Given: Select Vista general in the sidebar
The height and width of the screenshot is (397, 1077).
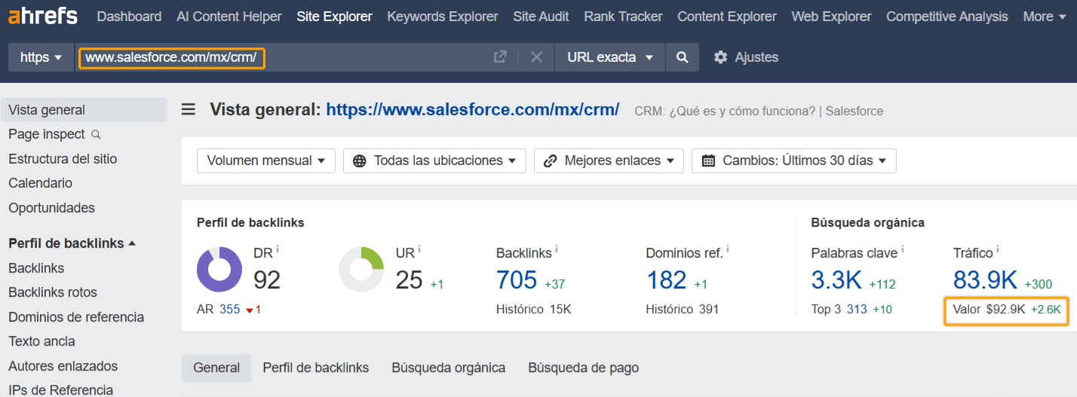Looking at the screenshot, I should (83, 110).
